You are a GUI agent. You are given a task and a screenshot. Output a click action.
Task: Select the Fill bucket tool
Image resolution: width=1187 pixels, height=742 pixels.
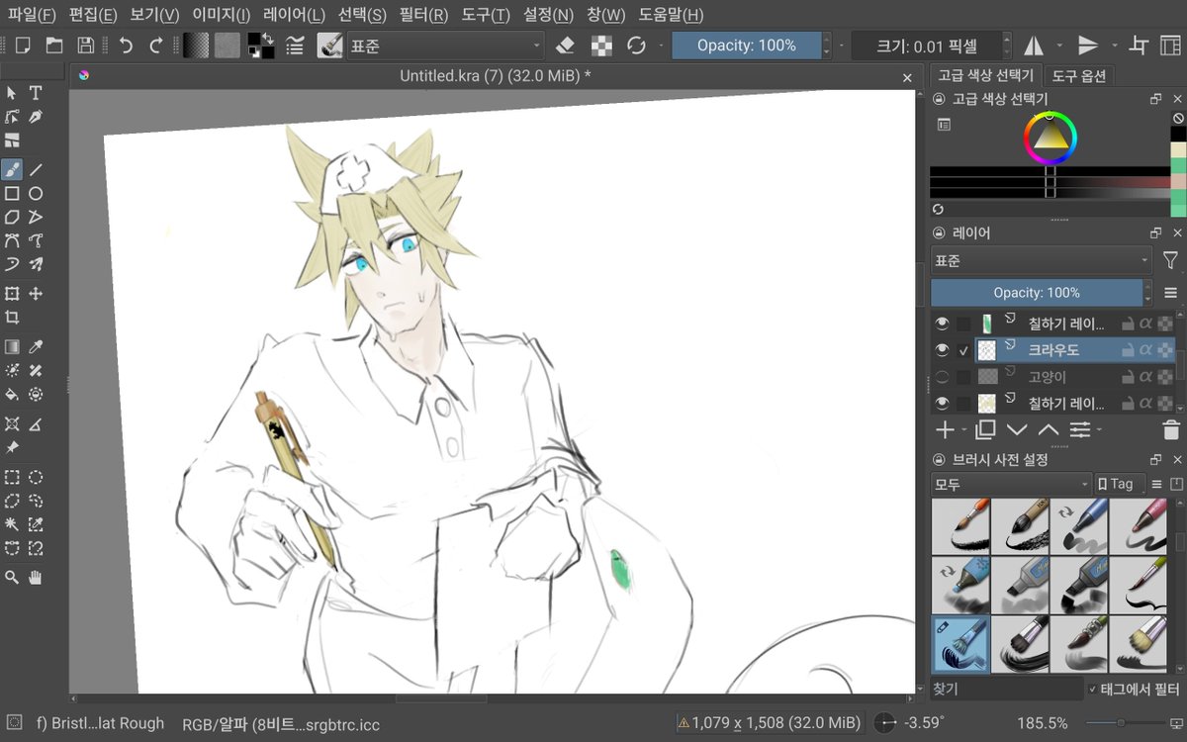point(12,394)
